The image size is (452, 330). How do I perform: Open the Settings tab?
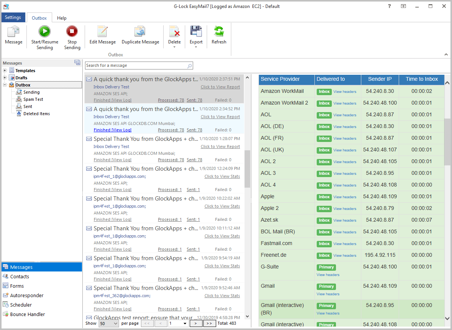point(13,17)
